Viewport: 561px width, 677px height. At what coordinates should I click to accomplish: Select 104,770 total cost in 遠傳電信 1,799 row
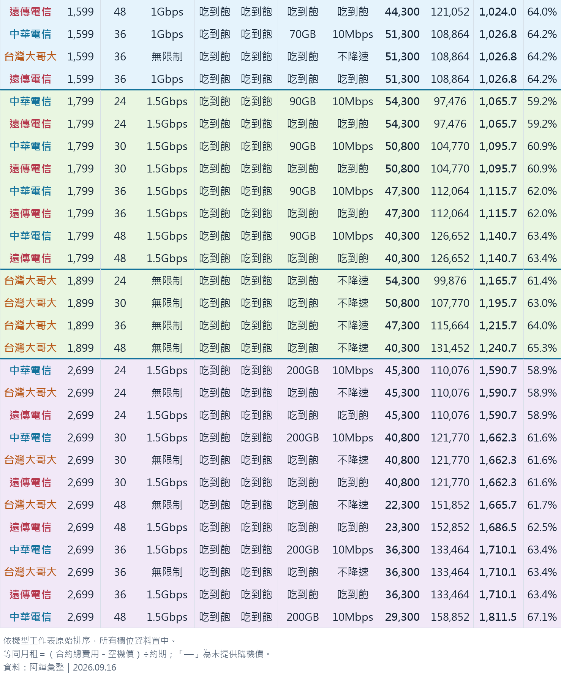pyautogui.click(x=450, y=169)
